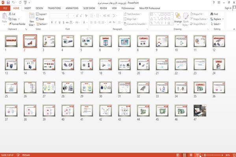This screenshot has height=157, width=236.
Task: Open Ribbon Display Options in title bar
Action: coord(219,2)
